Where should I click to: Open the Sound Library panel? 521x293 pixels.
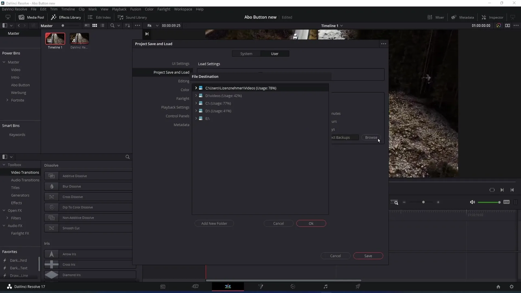coord(133,17)
